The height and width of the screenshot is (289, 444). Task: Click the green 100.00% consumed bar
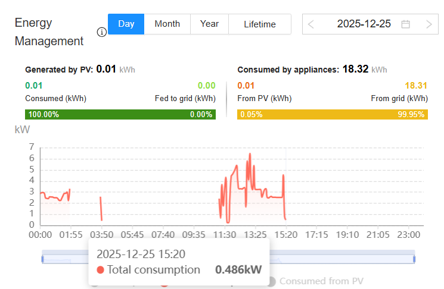point(120,114)
